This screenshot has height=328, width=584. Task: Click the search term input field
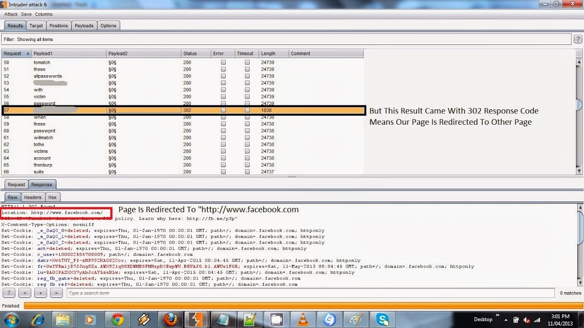(x=311, y=293)
